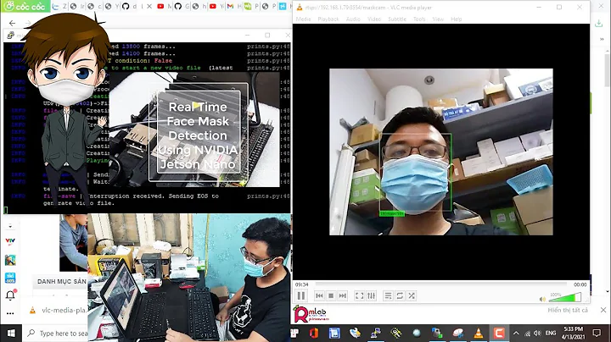Open the Tools menu in VLC
Screen dimensions: 611x342
coord(419,19)
